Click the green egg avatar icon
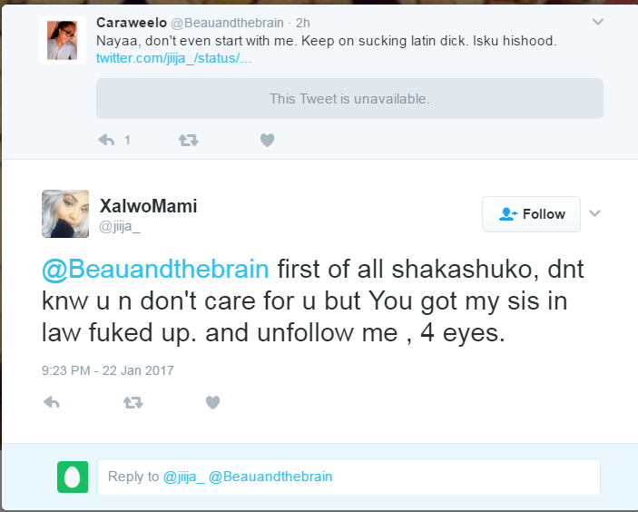 (72, 477)
